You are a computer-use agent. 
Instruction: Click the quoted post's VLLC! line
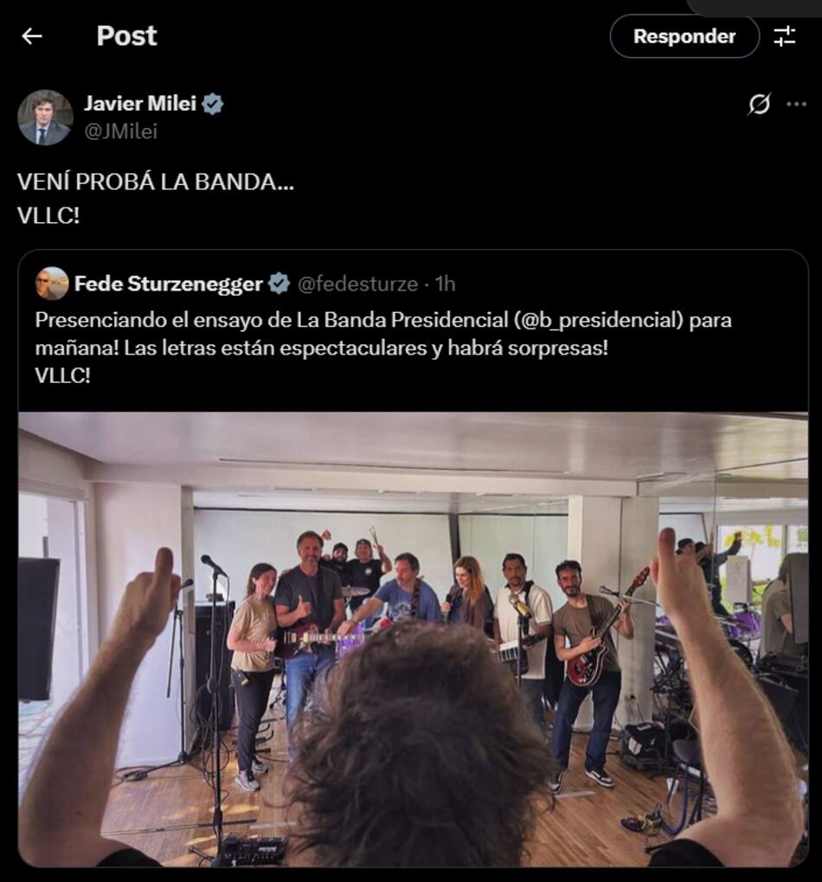[x=62, y=376]
